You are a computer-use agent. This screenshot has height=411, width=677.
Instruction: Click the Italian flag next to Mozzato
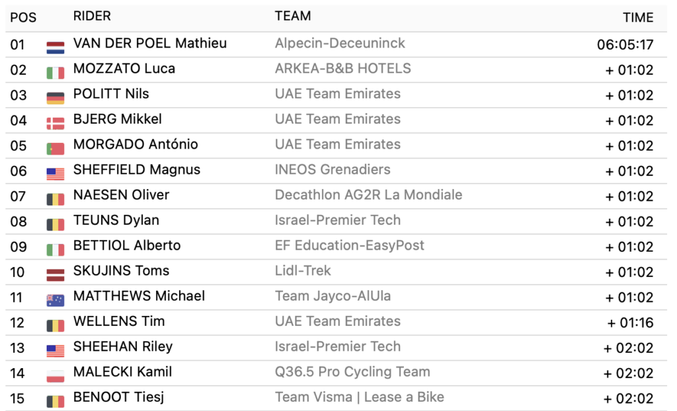(x=55, y=72)
